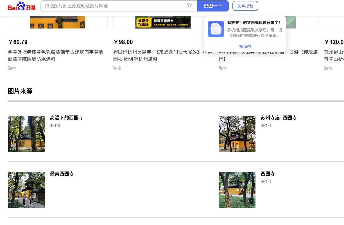Open the 最美西园寺 source title
The image size is (344, 225).
(62, 174)
